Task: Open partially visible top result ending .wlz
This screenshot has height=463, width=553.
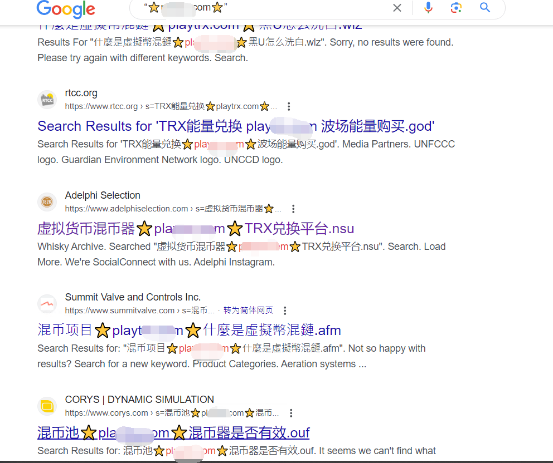Action: [200, 26]
